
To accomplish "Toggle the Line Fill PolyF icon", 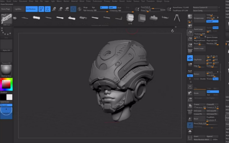I will [x=190, y=112].
